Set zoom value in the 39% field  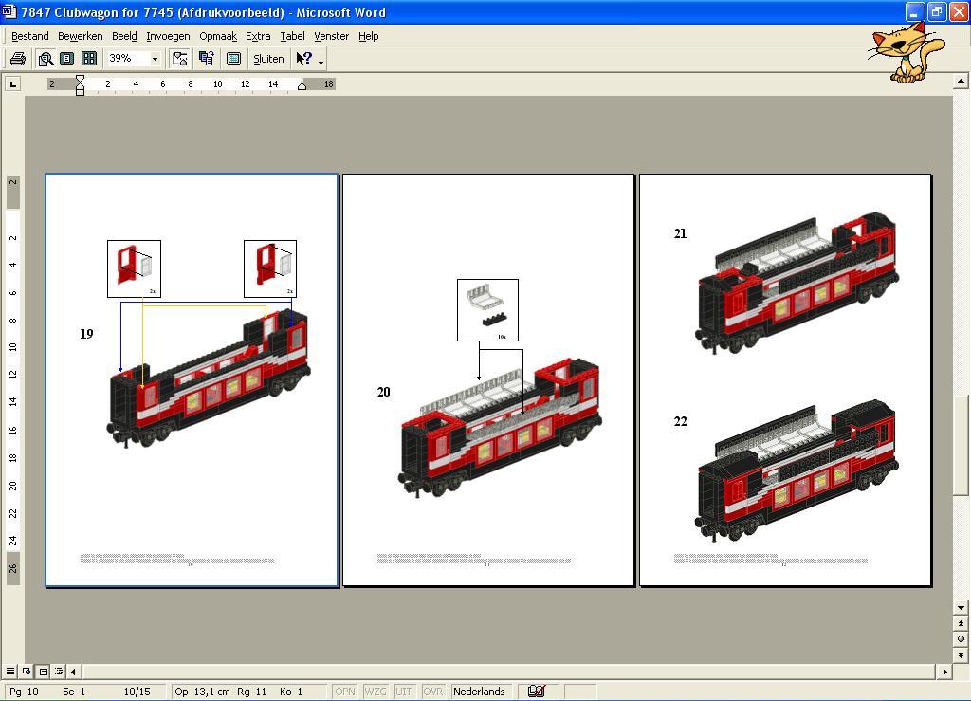coord(128,59)
